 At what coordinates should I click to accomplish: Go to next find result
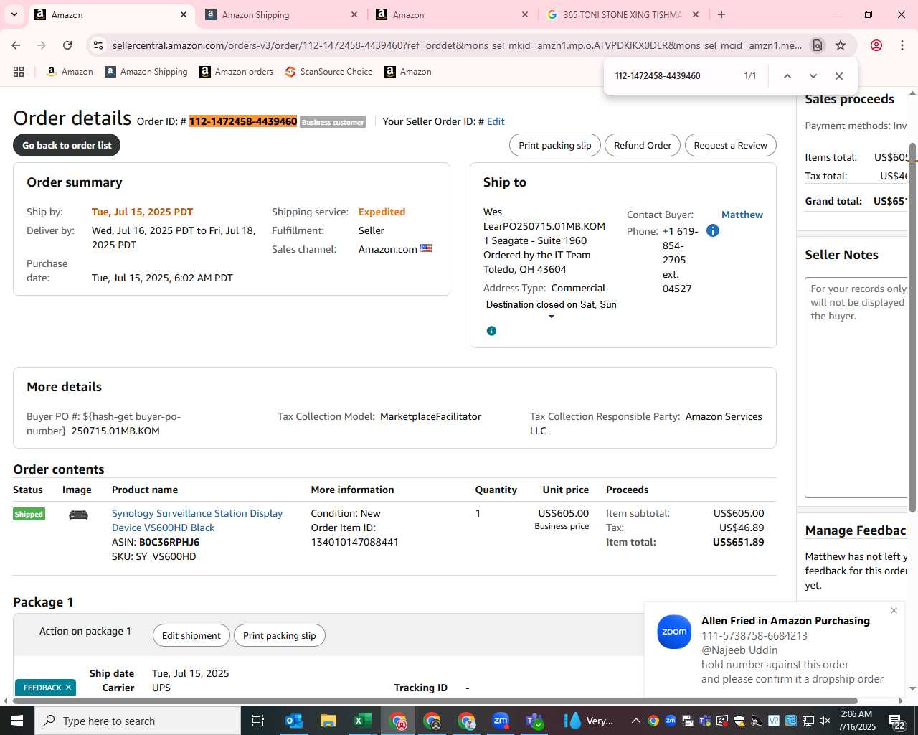pyautogui.click(x=813, y=76)
